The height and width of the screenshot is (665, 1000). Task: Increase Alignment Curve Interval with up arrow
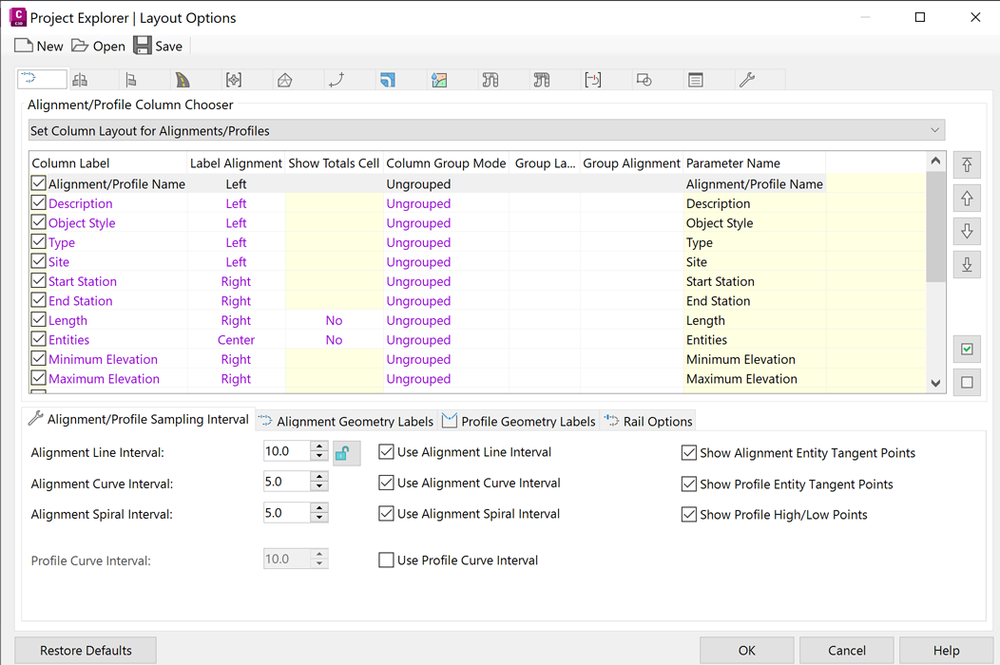point(319,477)
